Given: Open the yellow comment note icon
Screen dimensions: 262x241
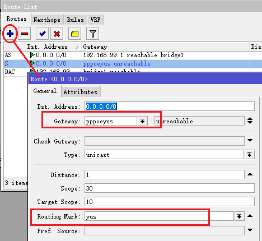Looking at the screenshot, I should (x=74, y=34).
